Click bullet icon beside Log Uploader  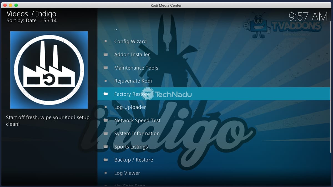coord(105,107)
